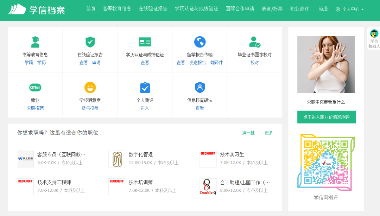This screenshot has height=216, width=380.
Task: Open 在线验证报告 in the top navigation bar
Action: [153, 9]
